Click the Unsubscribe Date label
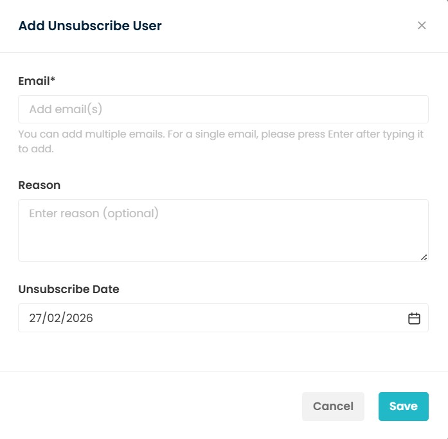Viewport: 448px width, 439px height. click(69, 289)
